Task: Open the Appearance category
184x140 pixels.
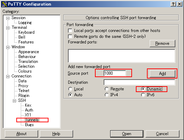Action: [x=29, y=52]
